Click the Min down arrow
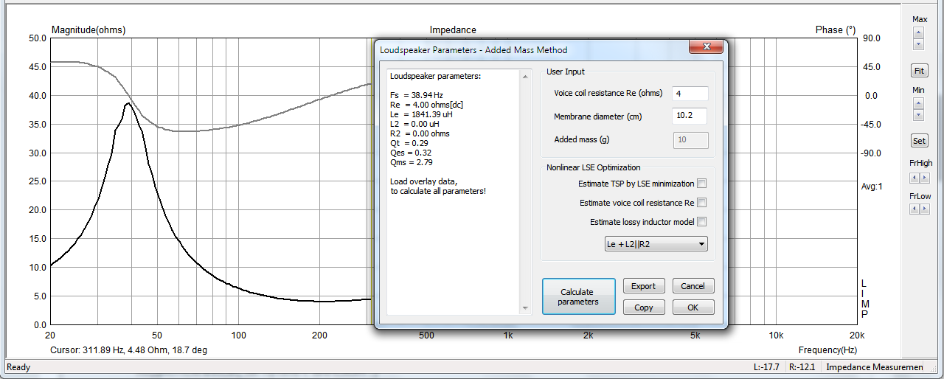 918,115
